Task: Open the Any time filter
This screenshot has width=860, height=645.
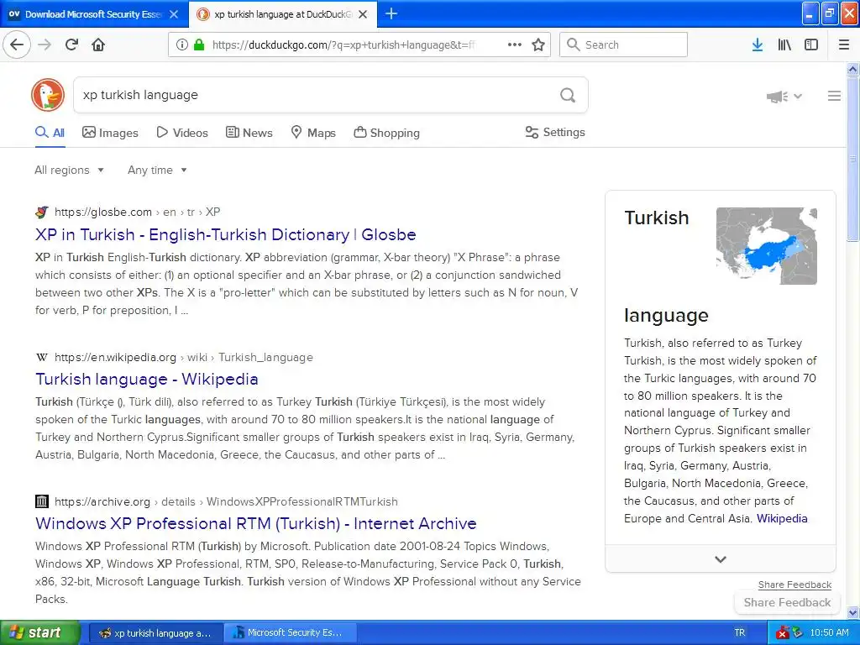Action: pos(157,170)
